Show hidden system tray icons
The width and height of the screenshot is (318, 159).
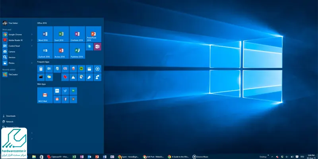[272, 157]
